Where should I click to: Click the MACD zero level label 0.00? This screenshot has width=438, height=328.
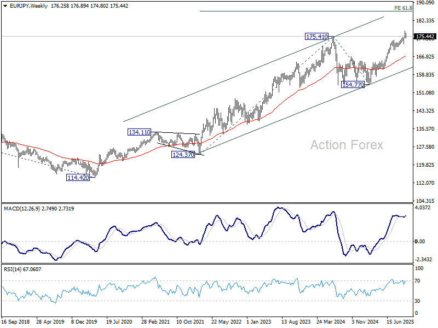(420, 242)
